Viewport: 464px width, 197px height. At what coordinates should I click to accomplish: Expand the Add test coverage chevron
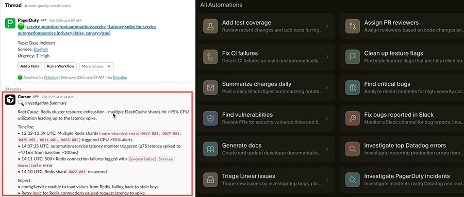(x=327, y=26)
